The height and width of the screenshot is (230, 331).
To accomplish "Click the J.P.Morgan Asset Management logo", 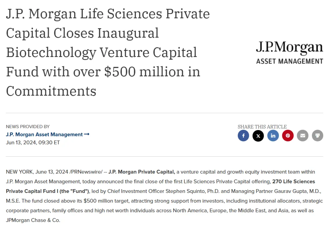I will click(x=289, y=52).
